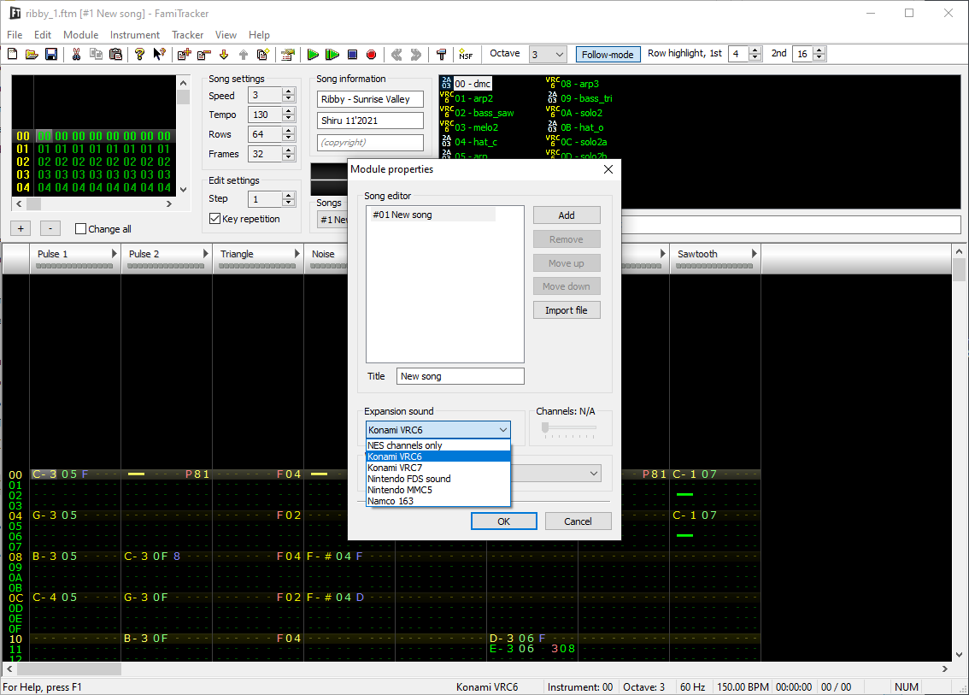Go to the previous song with the left arrows icon

[396, 55]
